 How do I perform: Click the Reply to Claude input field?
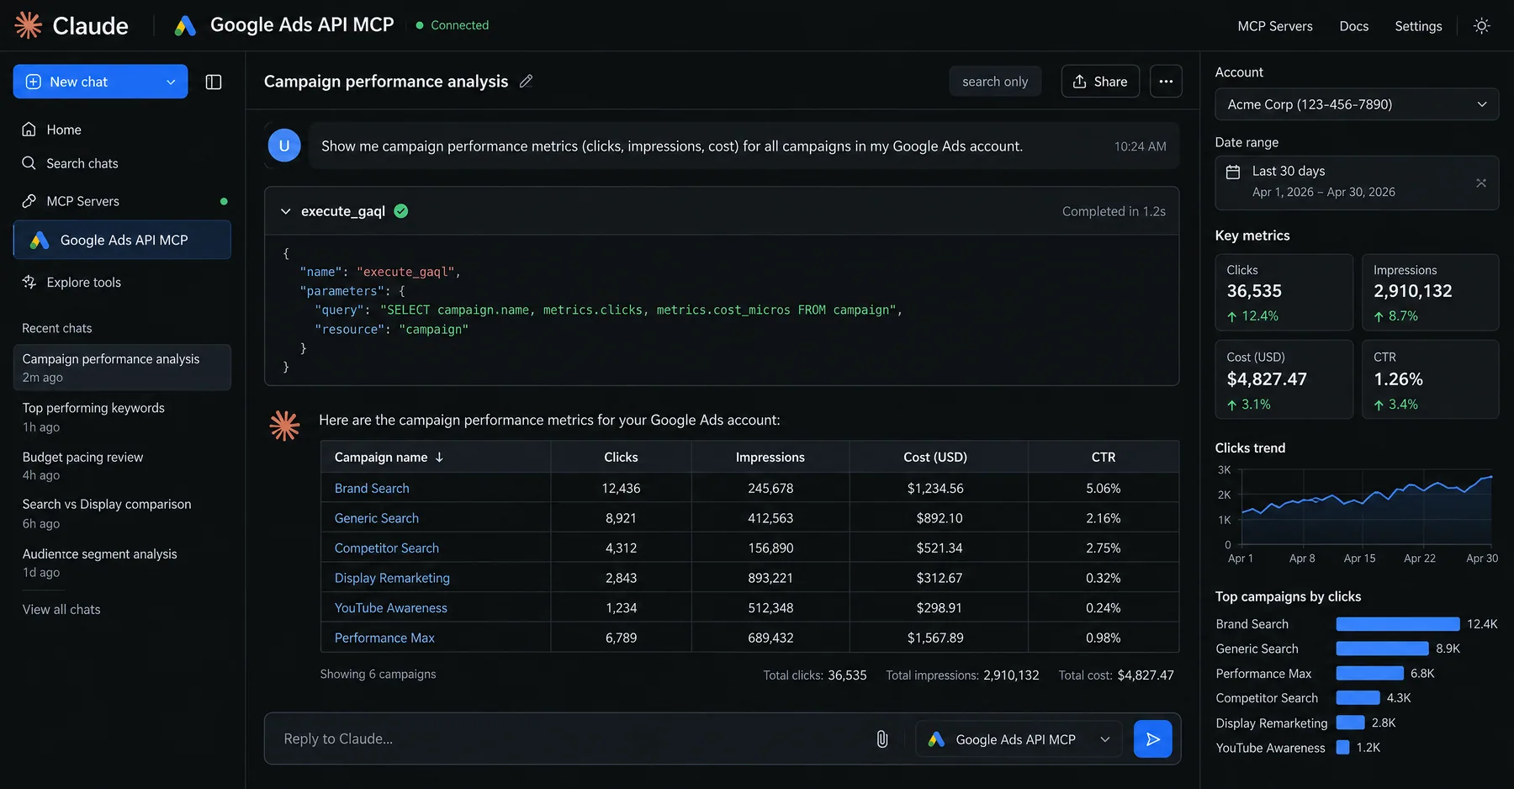point(572,739)
